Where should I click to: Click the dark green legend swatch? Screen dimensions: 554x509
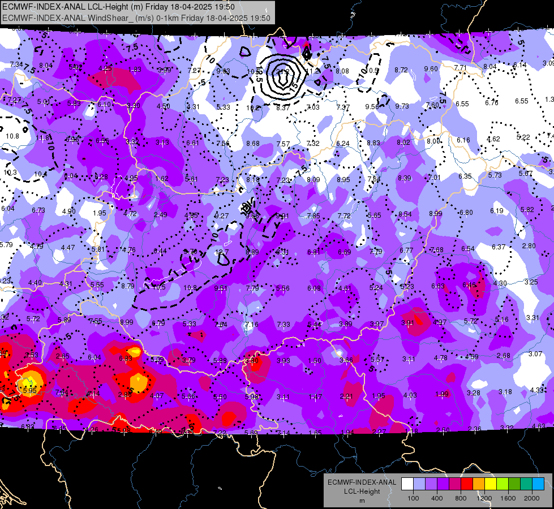click(x=514, y=484)
